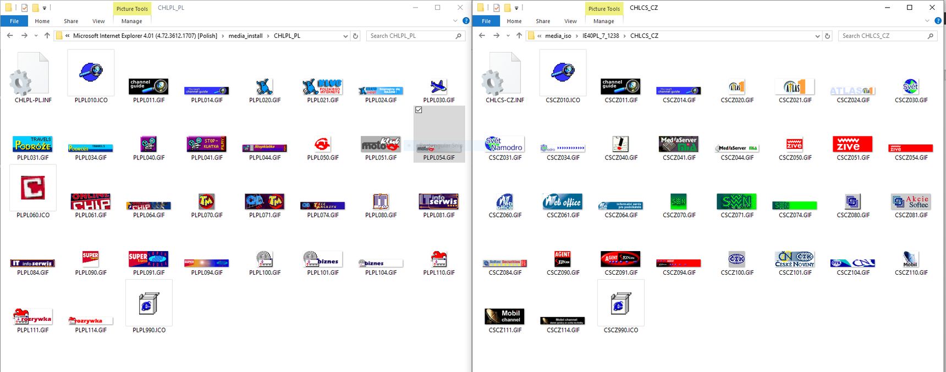Select CSCZ051.GIF Živě thumbnail
The image size is (946, 372).
pyautogui.click(x=853, y=144)
